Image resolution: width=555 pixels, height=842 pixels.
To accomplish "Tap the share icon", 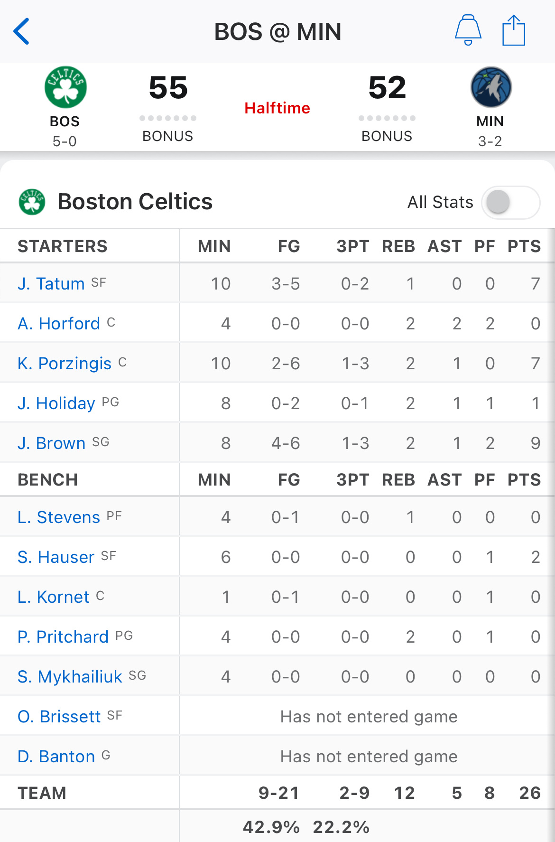I will click(513, 30).
